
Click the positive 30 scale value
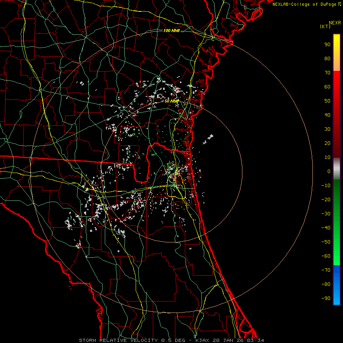pos(327,129)
